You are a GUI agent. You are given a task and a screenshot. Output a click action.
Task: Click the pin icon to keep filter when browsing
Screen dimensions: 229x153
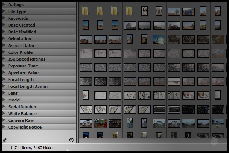[4, 140]
